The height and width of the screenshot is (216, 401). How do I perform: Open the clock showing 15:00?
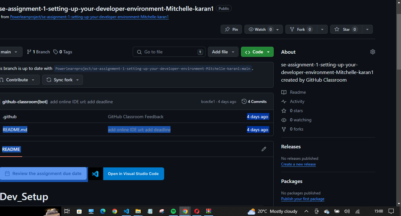click(378, 211)
